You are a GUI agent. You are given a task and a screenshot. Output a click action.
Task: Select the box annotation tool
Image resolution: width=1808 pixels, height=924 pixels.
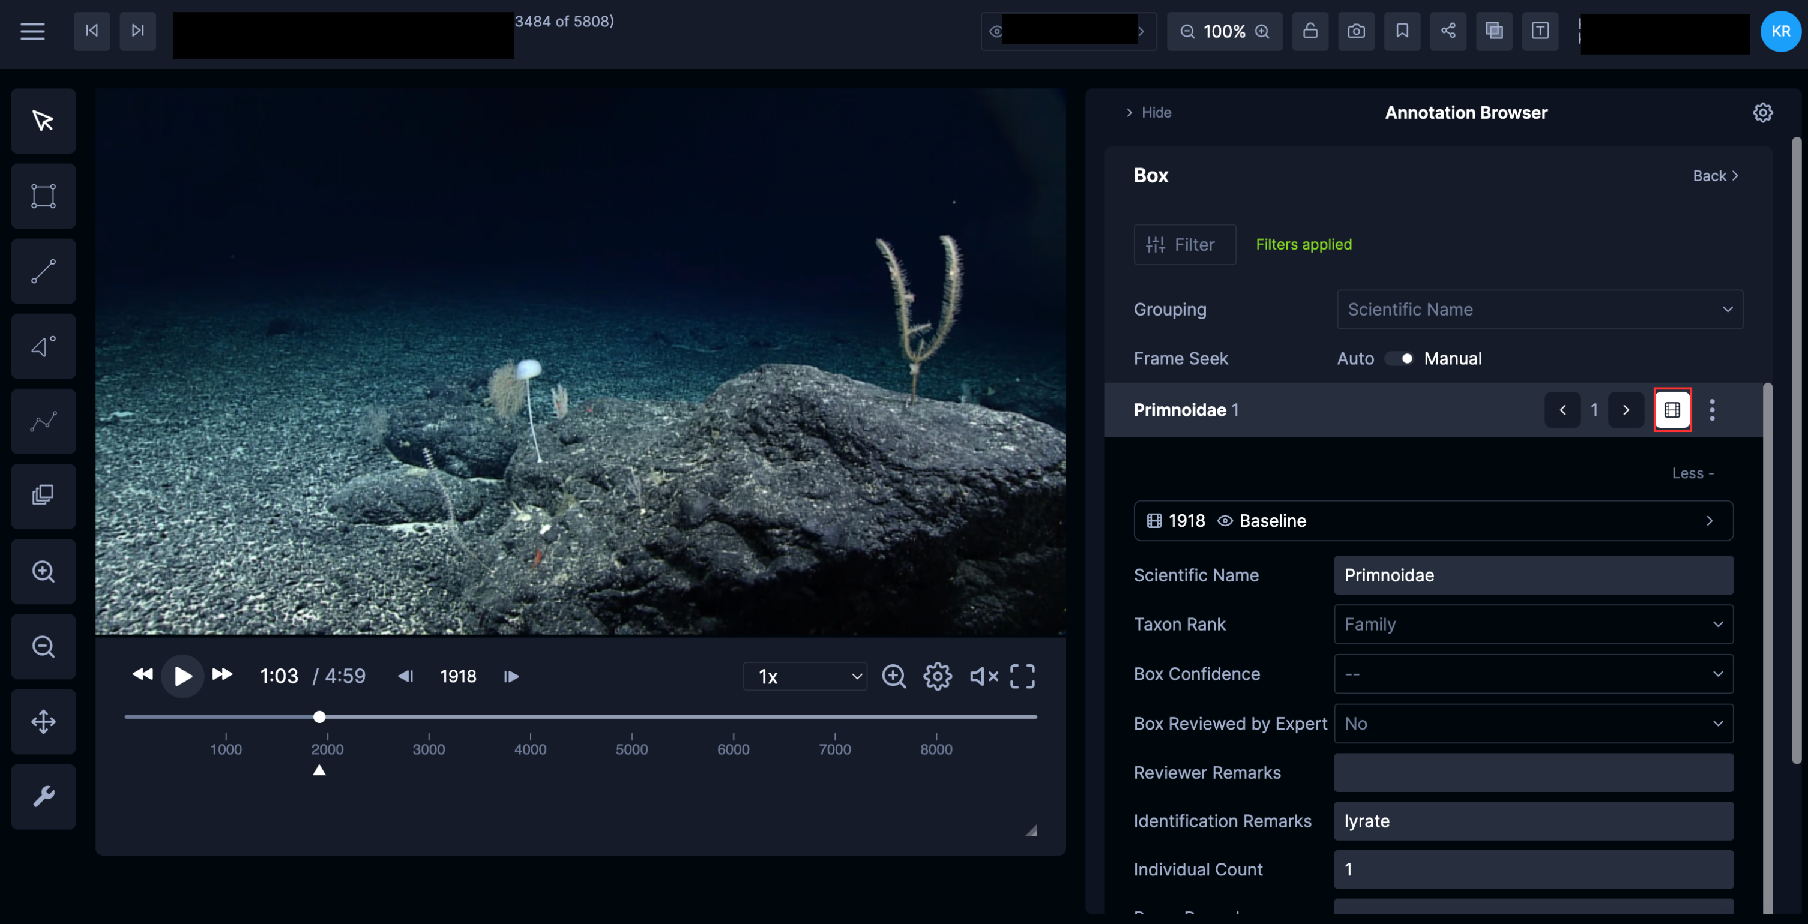[x=43, y=196]
